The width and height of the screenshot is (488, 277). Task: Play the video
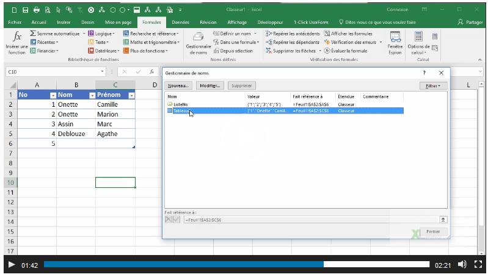coord(12,265)
